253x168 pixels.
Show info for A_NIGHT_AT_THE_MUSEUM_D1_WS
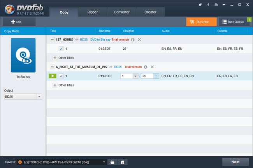[146, 67]
